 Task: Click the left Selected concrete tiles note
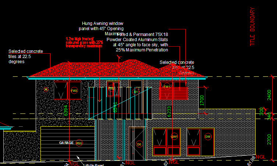tap(26, 57)
